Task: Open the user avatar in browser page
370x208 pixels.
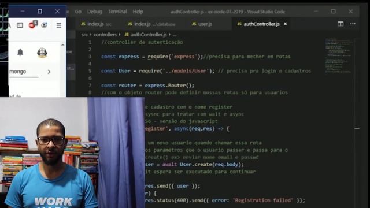Action: coord(42,53)
